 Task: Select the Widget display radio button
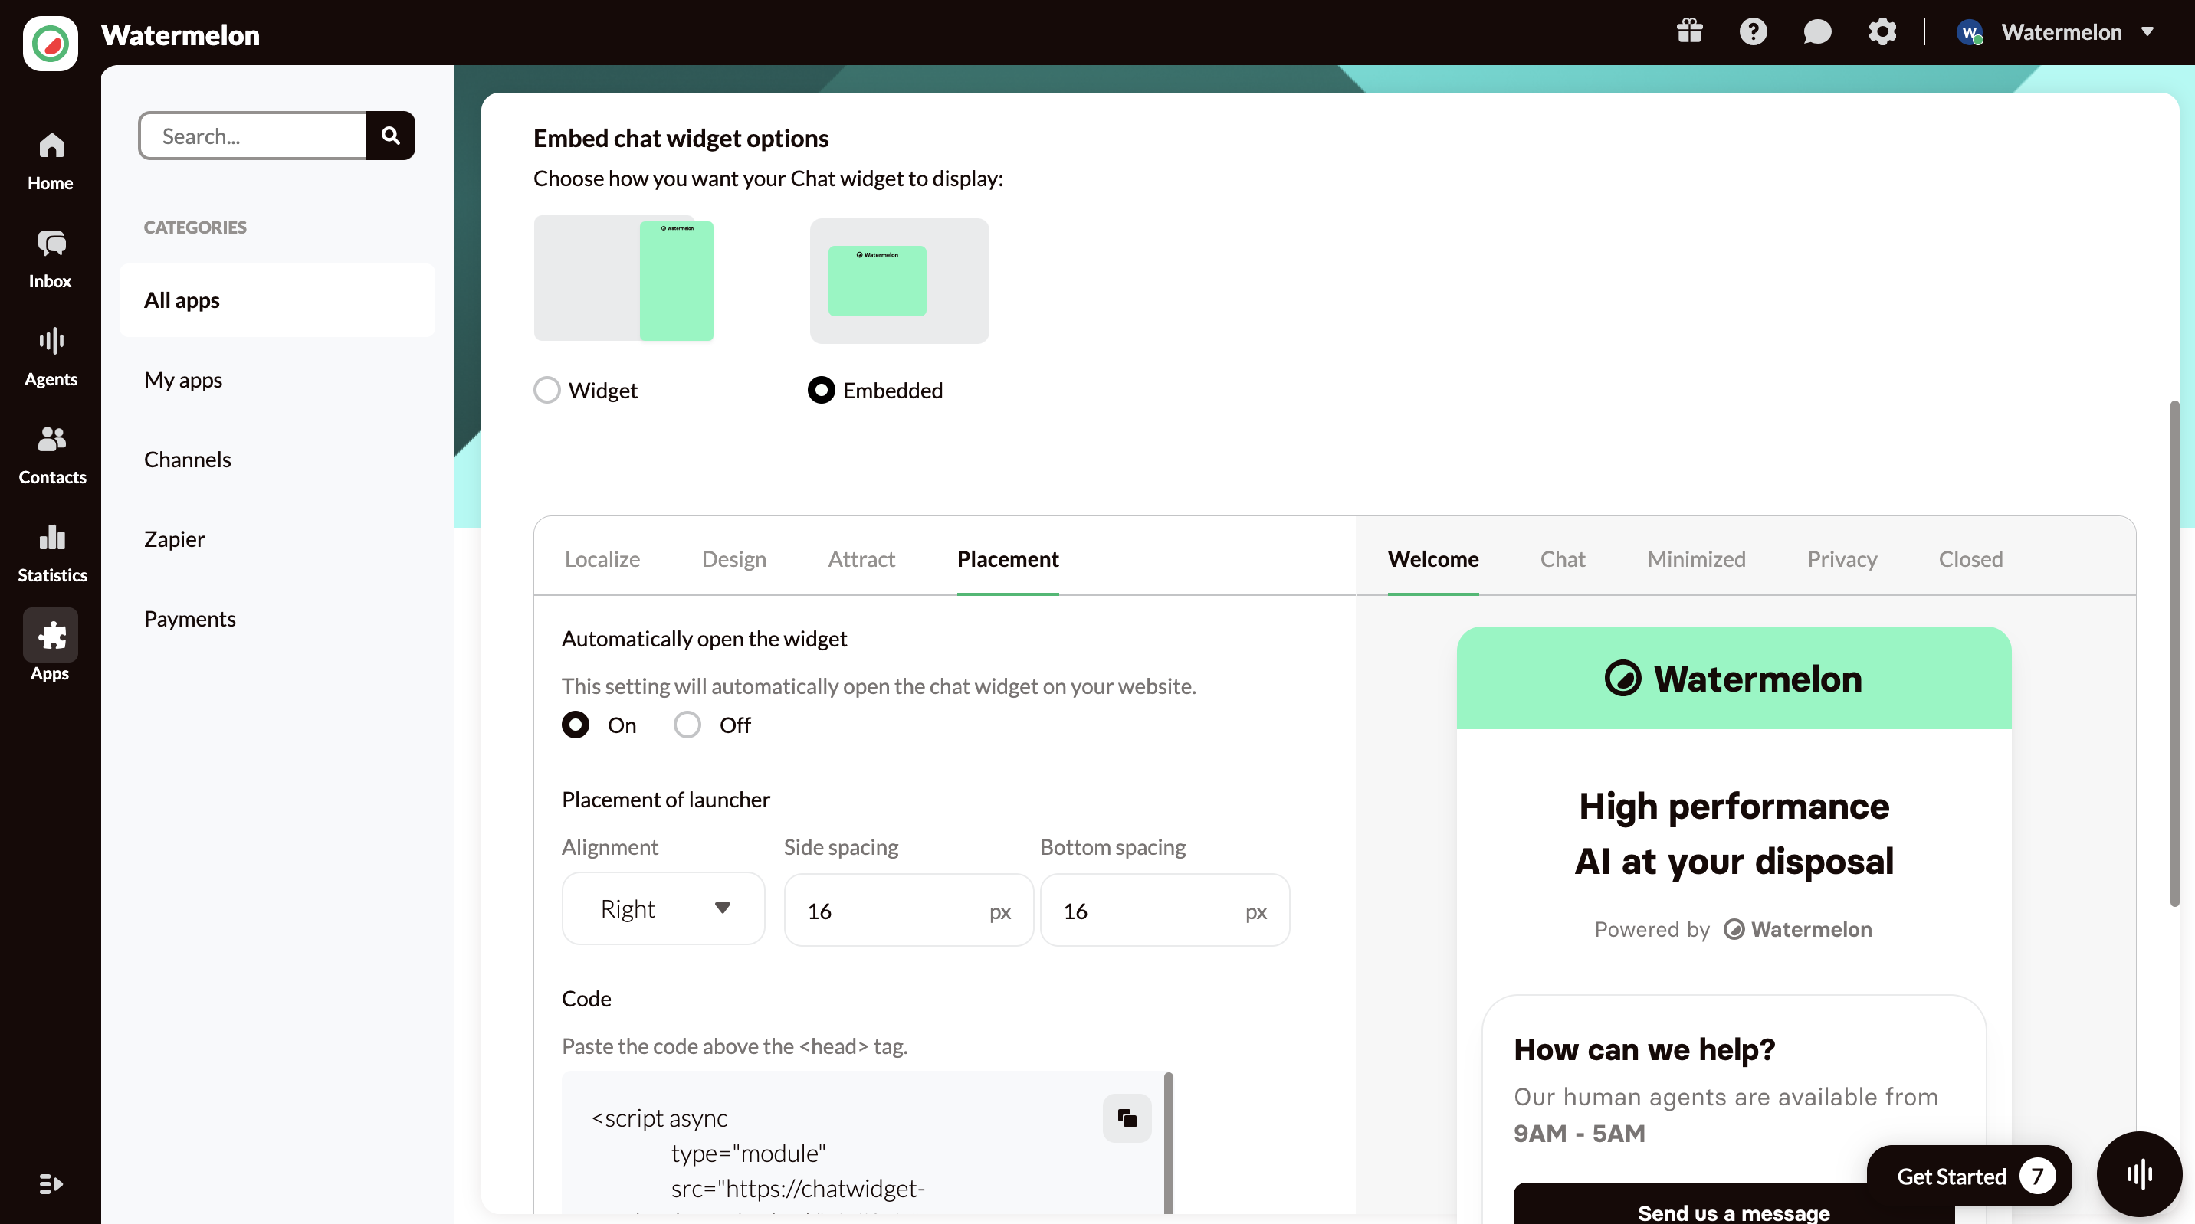[547, 390]
